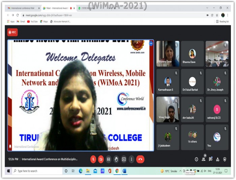Open the chat with everyone panel

(210, 159)
